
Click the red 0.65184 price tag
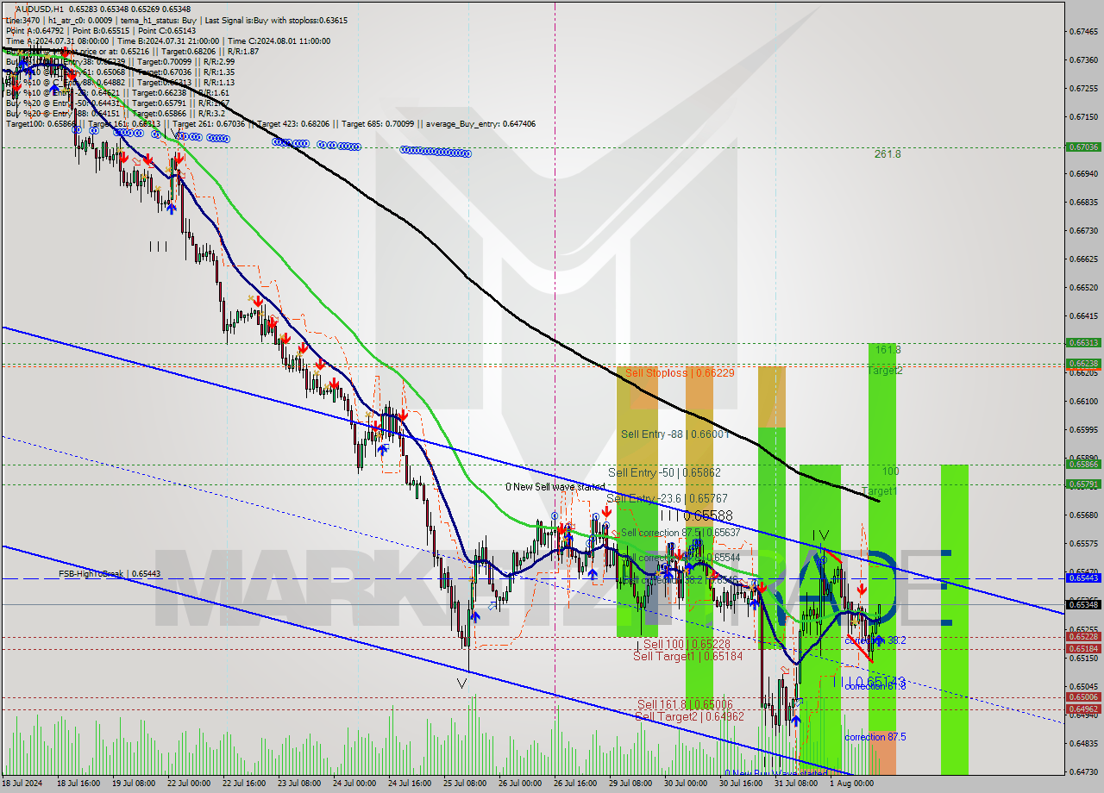[x=1083, y=649]
